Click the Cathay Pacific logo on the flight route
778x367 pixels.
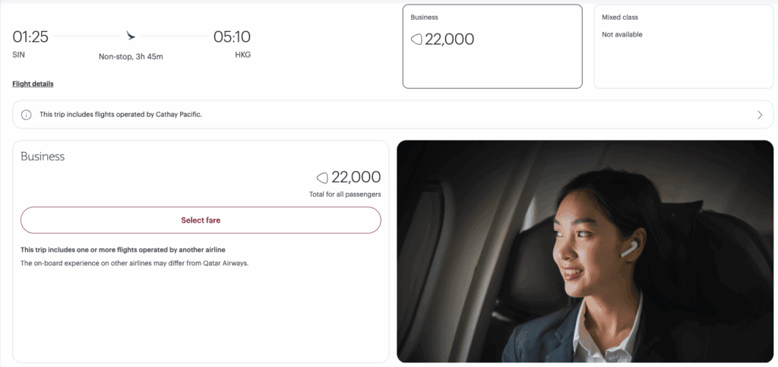point(131,36)
